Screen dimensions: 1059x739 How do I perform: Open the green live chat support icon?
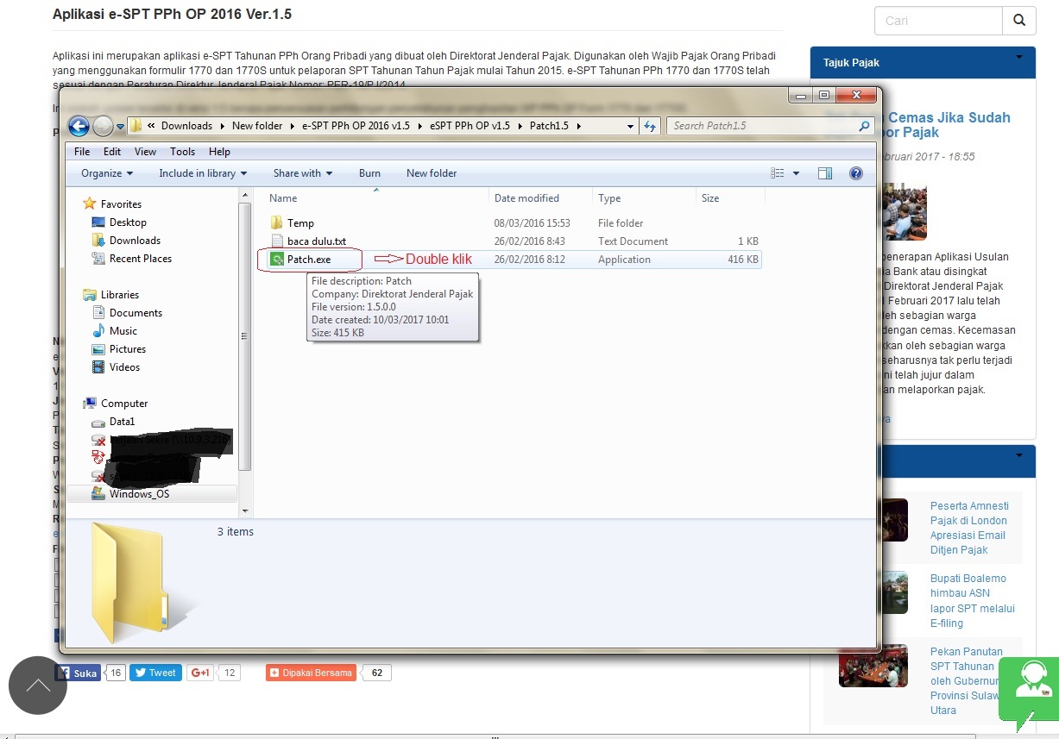pyautogui.click(x=1028, y=690)
